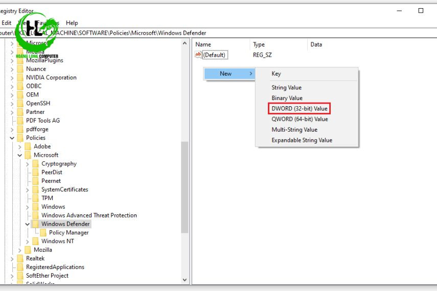Viewport: 437px width, 291px height.
Task: Click the tree pane scroll down arrow
Action: click(185, 280)
